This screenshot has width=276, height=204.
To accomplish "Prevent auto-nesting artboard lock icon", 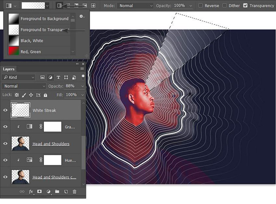I will (x=38, y=95).
